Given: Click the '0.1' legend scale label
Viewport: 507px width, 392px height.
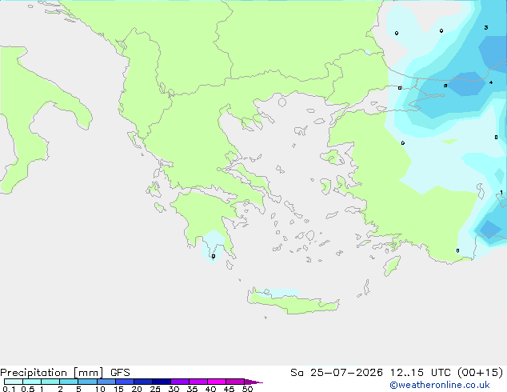Looking at the screenshot, I should tap(9, 389).
